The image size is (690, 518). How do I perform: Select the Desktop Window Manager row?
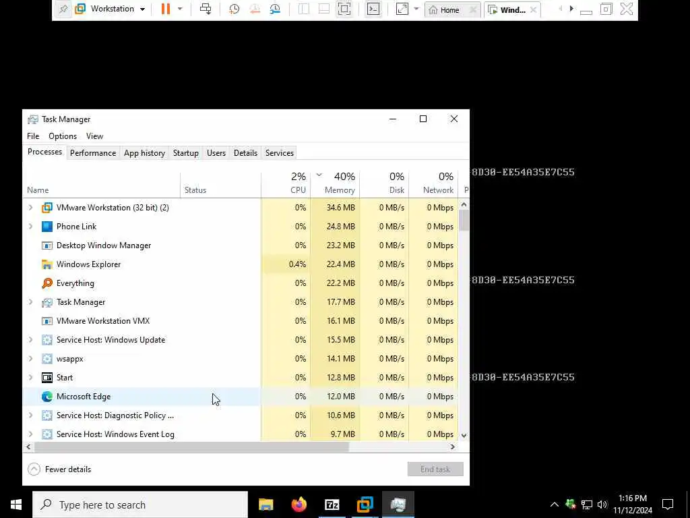(241, 246)
